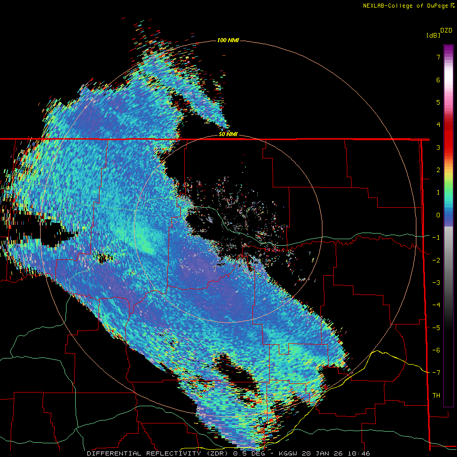The height and width of the screenshot is (457, 457).
Task: Click the 50 NMI range ring label
Action: pos(228,134)
